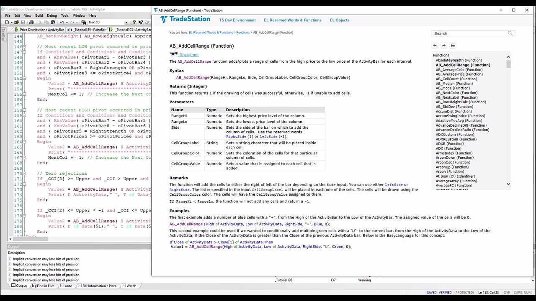Select the Find in Files tab
Image resolution: width=536 pixels, height=301 pixels.
pos(43,286)
